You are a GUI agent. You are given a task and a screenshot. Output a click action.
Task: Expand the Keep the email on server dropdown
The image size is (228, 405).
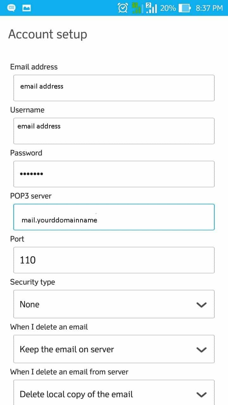click(114, 349)
